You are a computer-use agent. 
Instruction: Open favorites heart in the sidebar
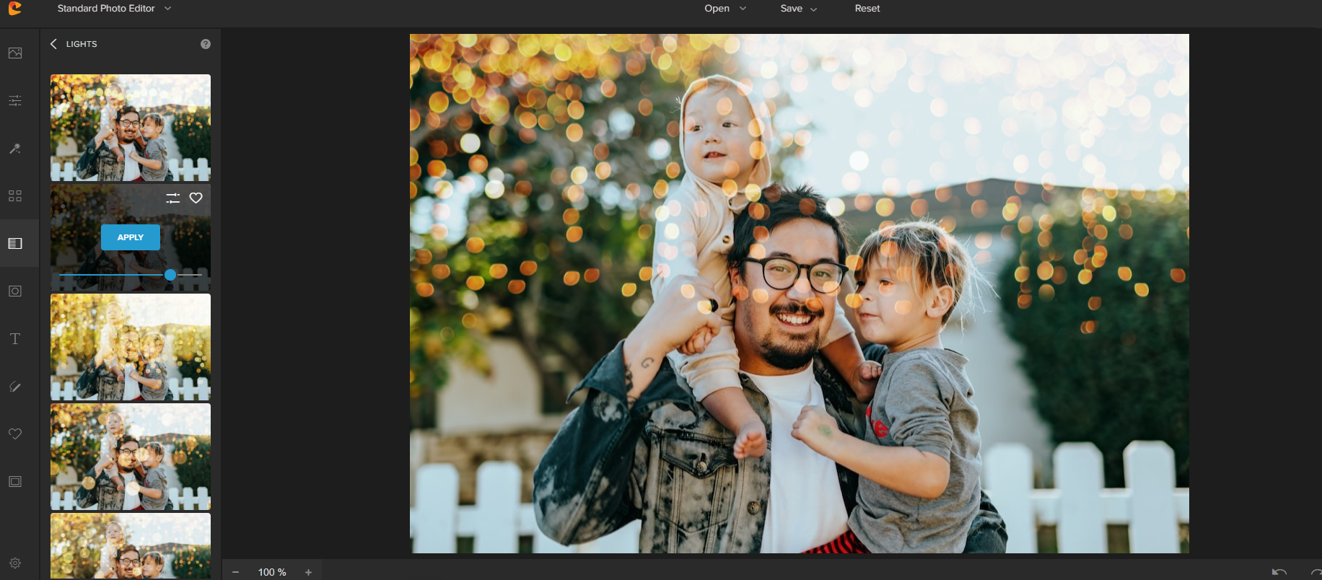[x=15, y=434]
